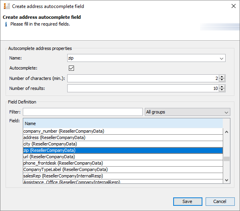This screenshot has height=211, width=240.
Task: Click the Cancel button
Action: (220, 201)
